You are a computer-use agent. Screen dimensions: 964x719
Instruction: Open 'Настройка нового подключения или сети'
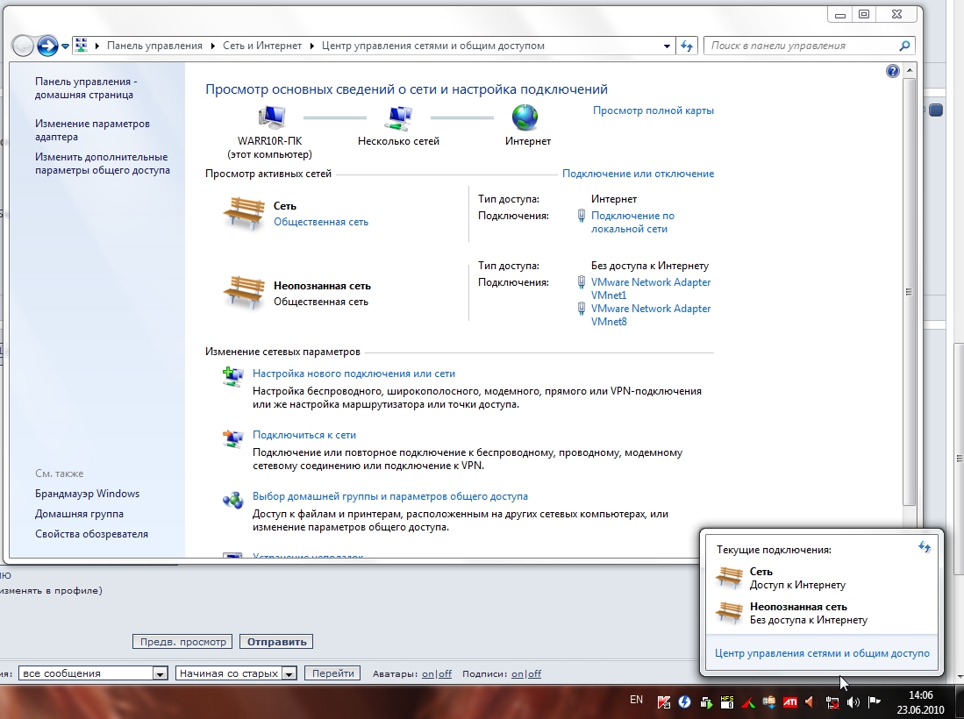click(x=353, y=374)
